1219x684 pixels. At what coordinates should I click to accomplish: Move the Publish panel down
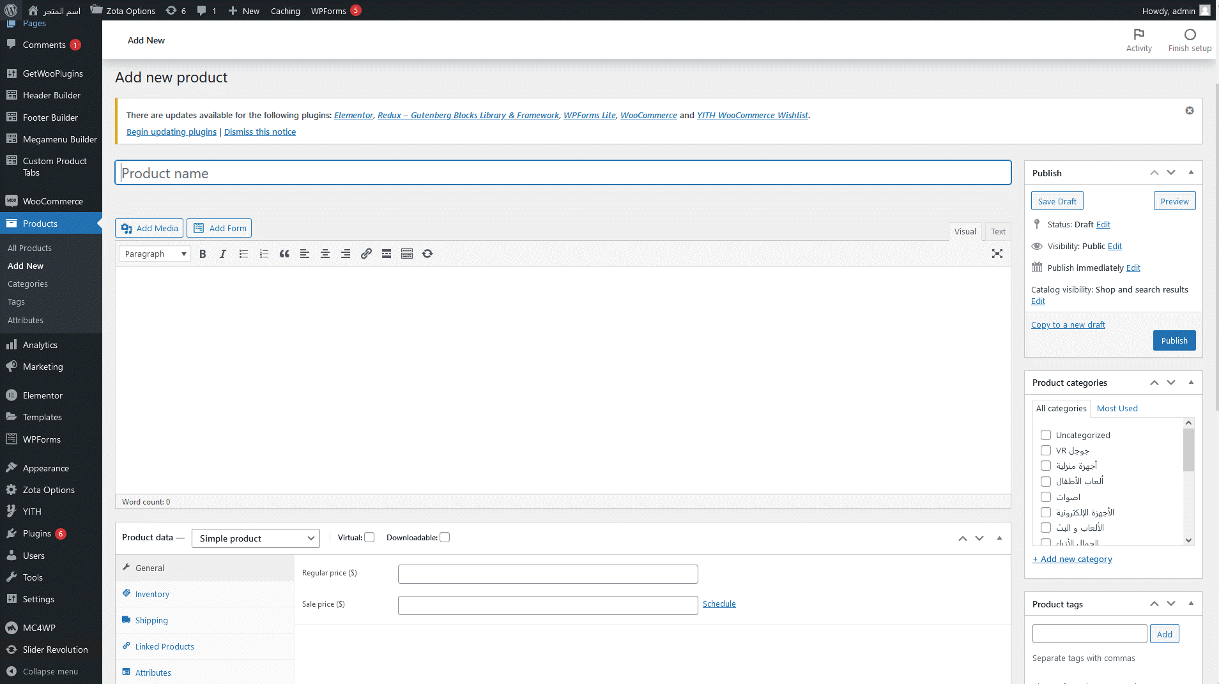coord(1171,172)
